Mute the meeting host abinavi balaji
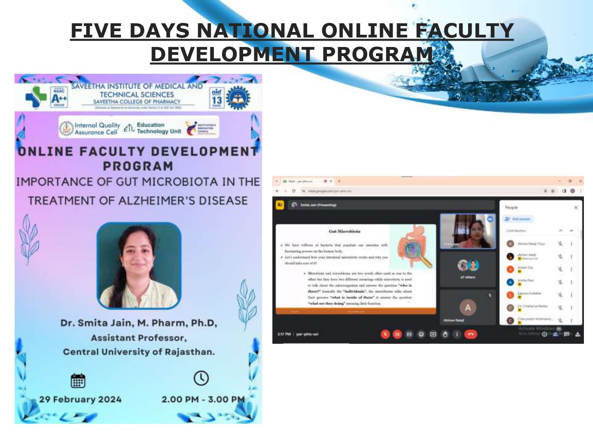This screenshot has width=593, height=444. tap(560, 257)
